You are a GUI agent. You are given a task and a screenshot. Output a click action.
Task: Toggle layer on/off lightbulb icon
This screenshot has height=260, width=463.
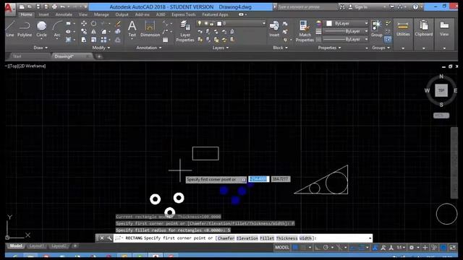pos(200,23)
